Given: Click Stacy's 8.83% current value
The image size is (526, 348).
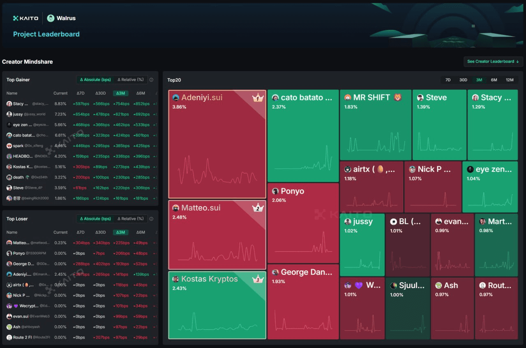Looking at the screenshot, I should coord(60,104).
